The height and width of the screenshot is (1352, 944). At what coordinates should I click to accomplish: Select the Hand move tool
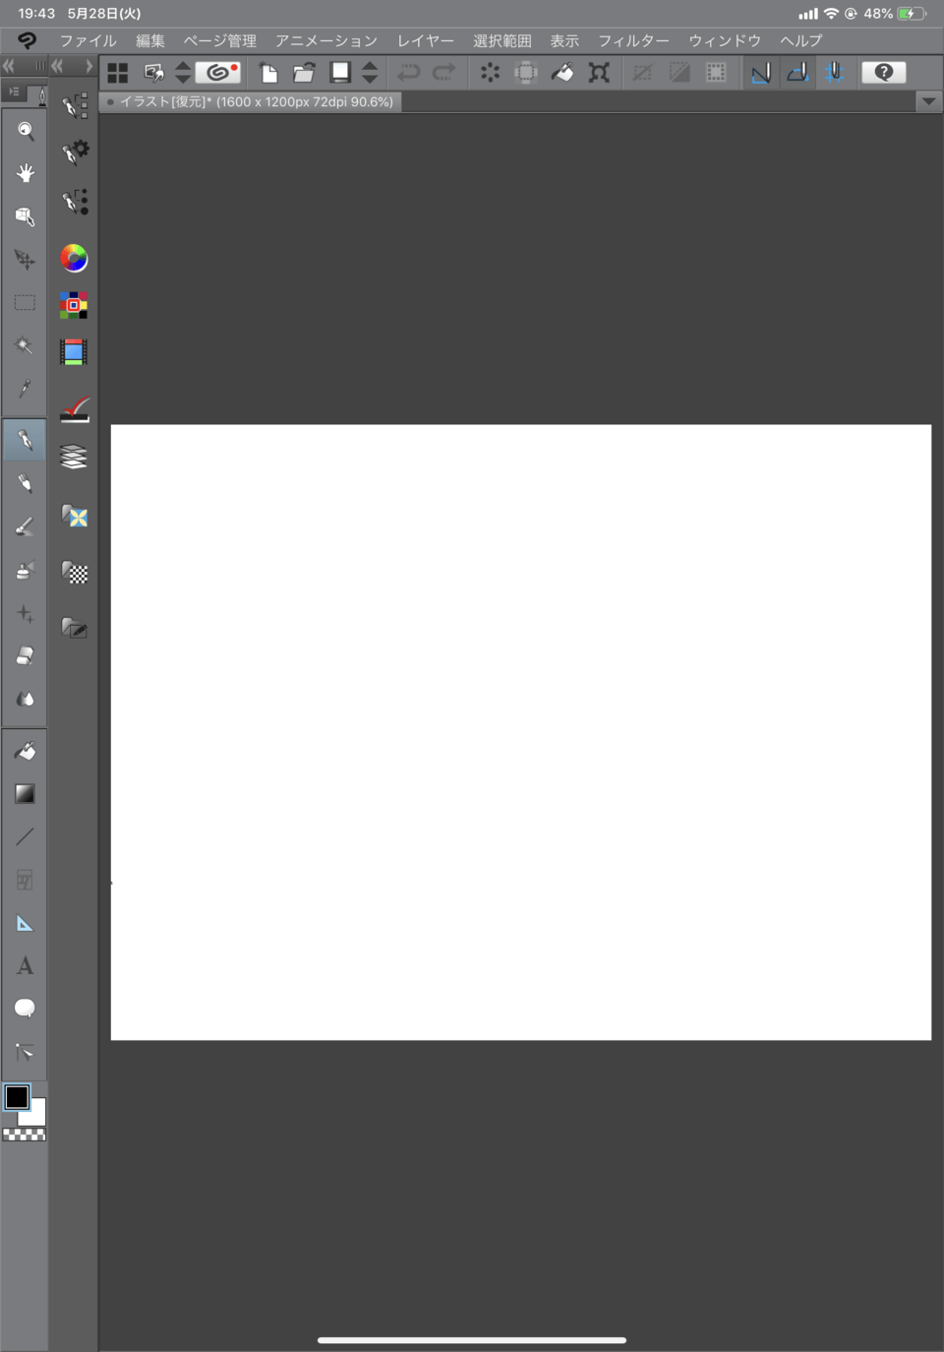(x=25, y=173)
